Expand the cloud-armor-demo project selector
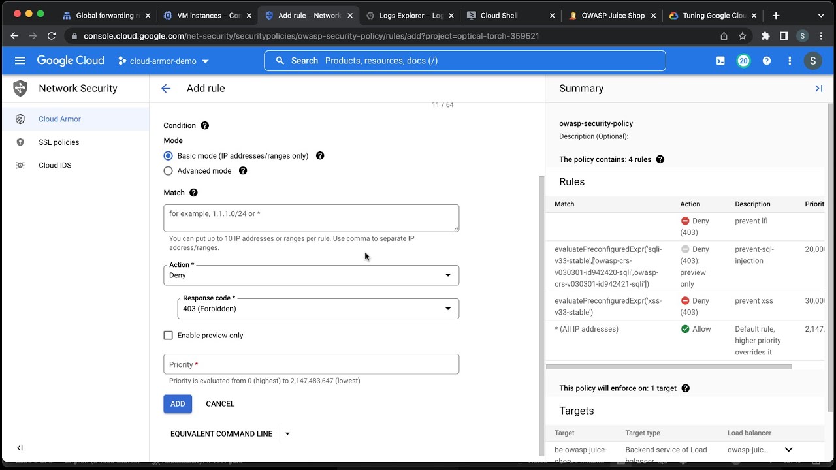836x470 pixels. [163, 61]
